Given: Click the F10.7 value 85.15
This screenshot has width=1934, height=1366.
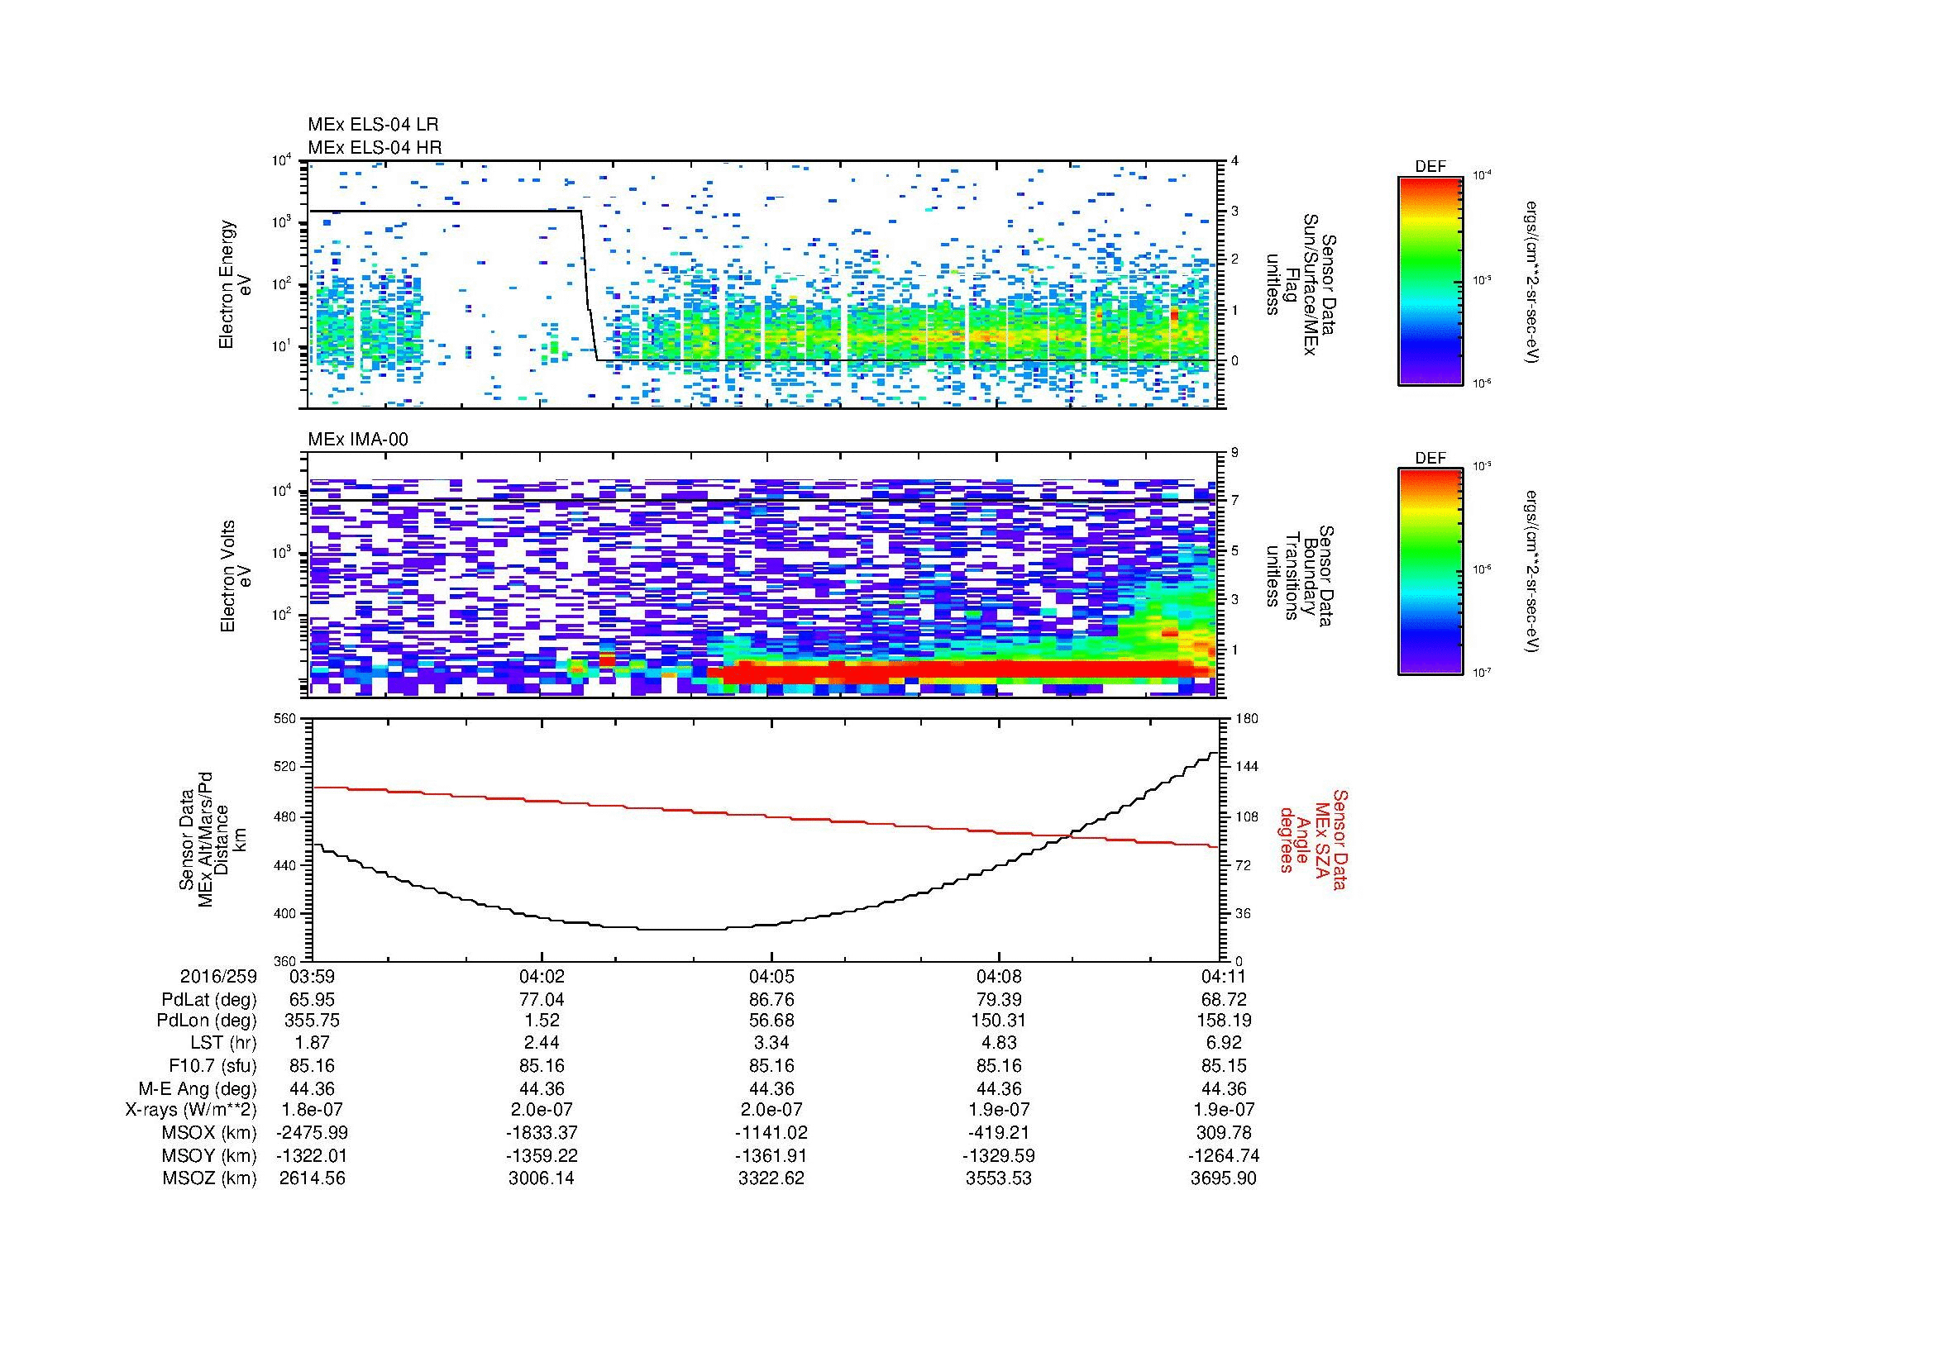Looking at the screenshot, I should pos(1222,1065).
